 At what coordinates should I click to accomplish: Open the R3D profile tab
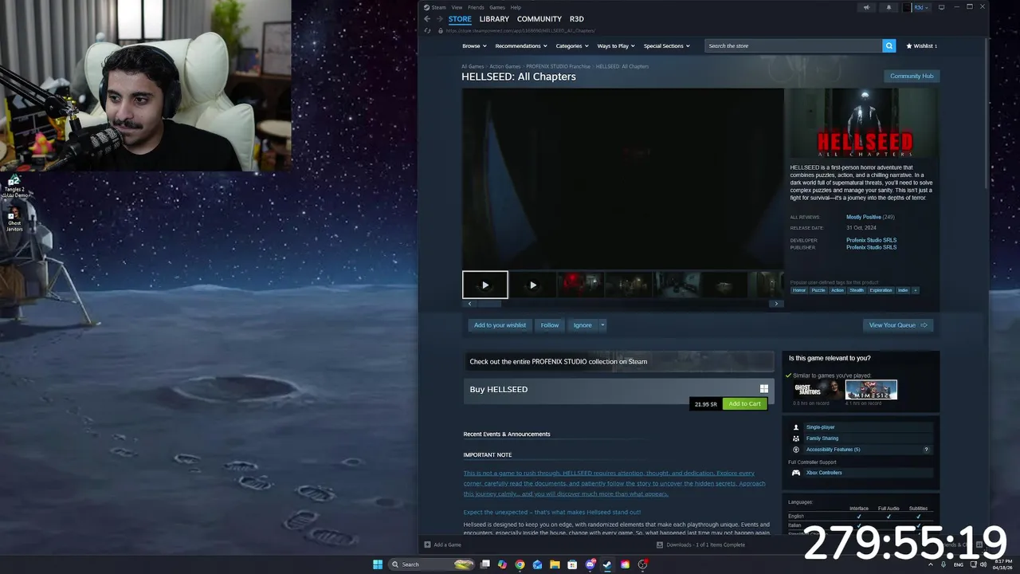click(x=577, y=19)
